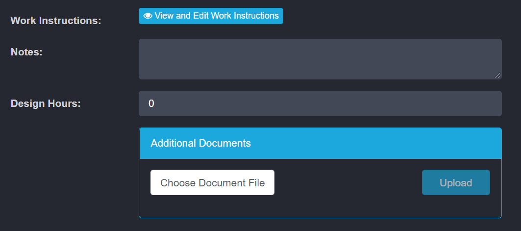The image size is (521, 231).
Task: Click the Design Hours label
Action: tap(46, 103)
